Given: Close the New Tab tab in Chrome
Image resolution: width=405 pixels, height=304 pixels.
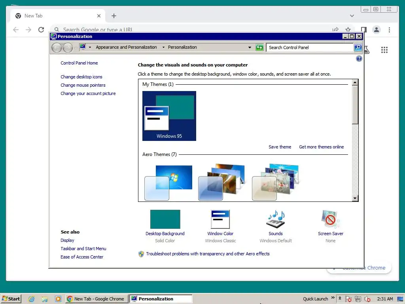Looking at the screenshot, I should click(98, 16).
